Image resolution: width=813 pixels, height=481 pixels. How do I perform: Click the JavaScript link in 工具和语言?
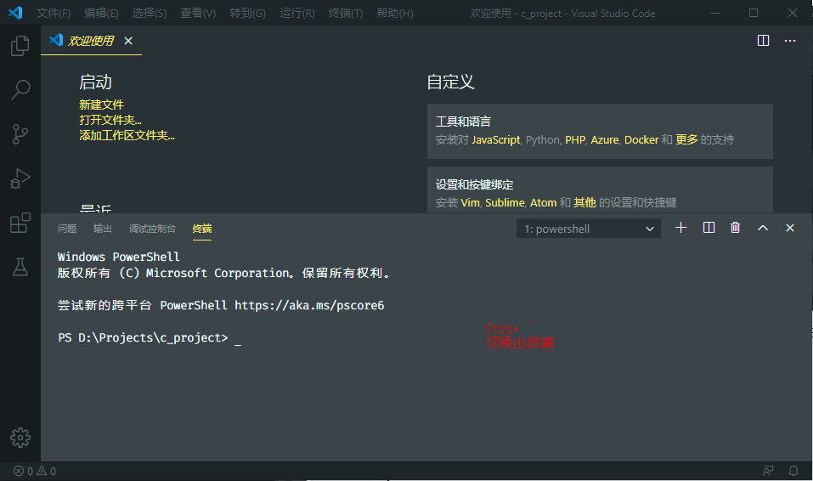[x=495, y=139]
